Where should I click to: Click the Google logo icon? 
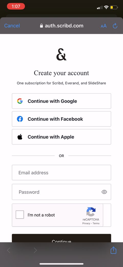pos(20,101)
